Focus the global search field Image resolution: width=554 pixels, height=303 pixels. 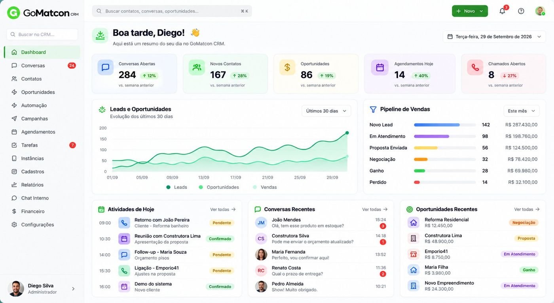click(172, 11)
